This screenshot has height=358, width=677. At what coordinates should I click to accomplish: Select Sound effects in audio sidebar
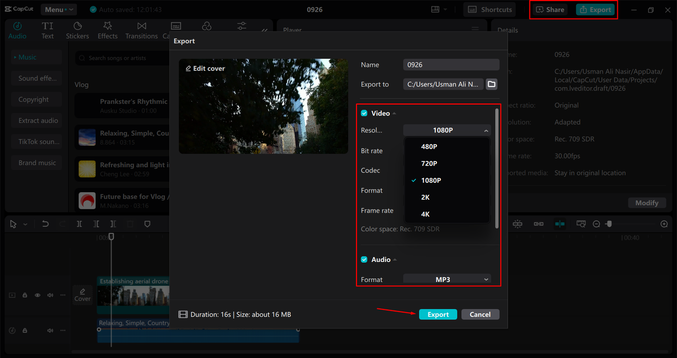point(36,78)
